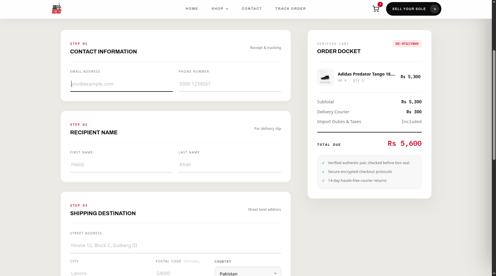Click the Recipient Name heading
The image size is (496, 276).
click(x=94, y=133)
